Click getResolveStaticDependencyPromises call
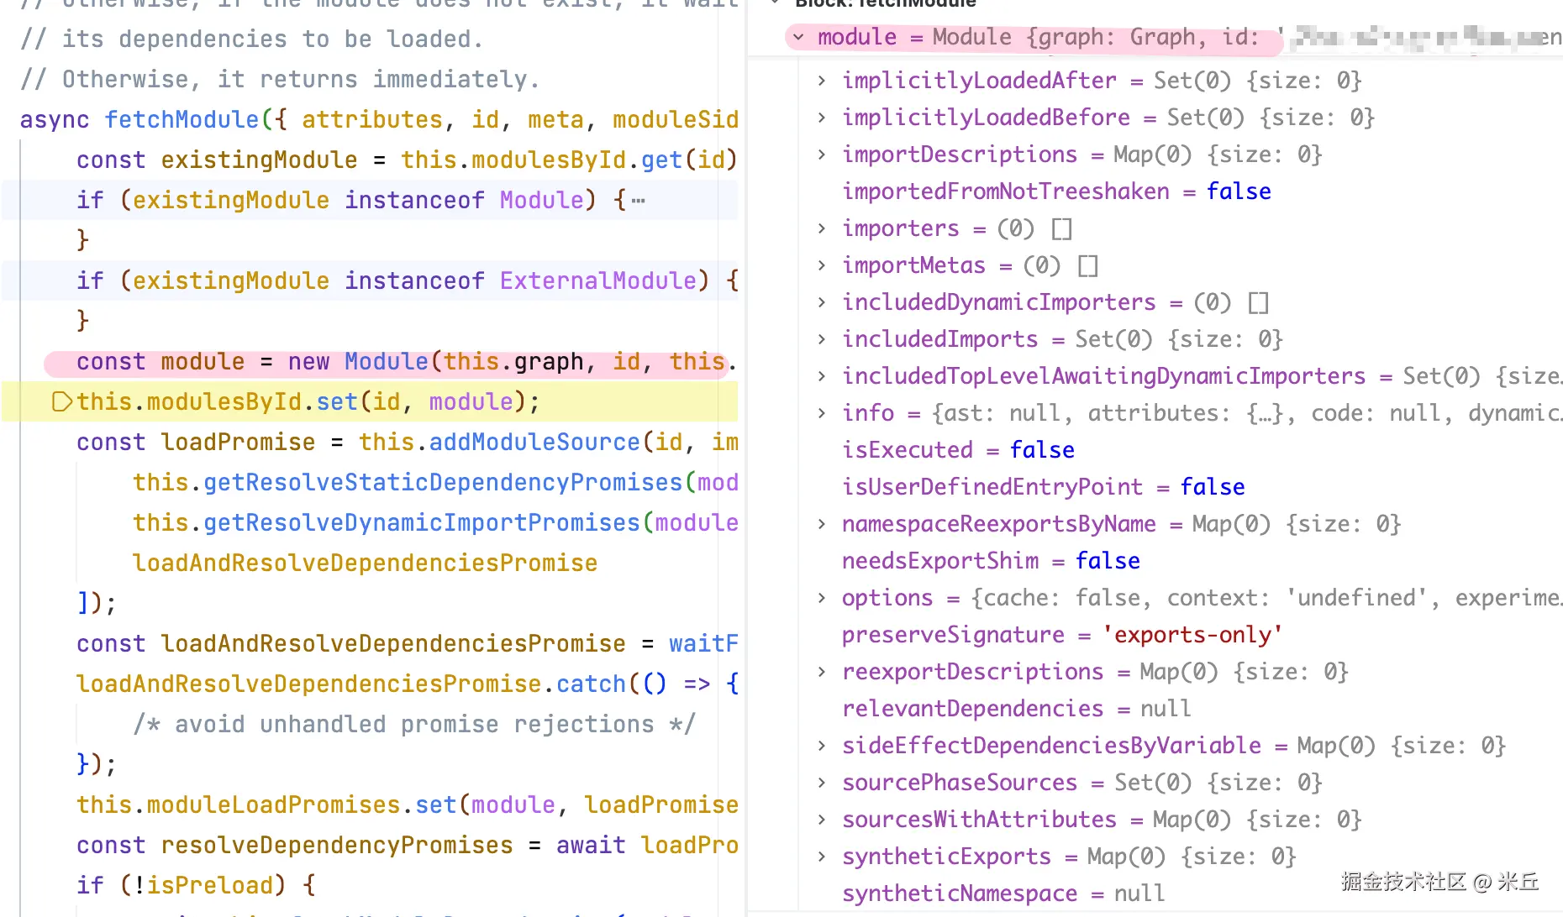Screen dimensions: 1563x917 click(x=443, y=482)
